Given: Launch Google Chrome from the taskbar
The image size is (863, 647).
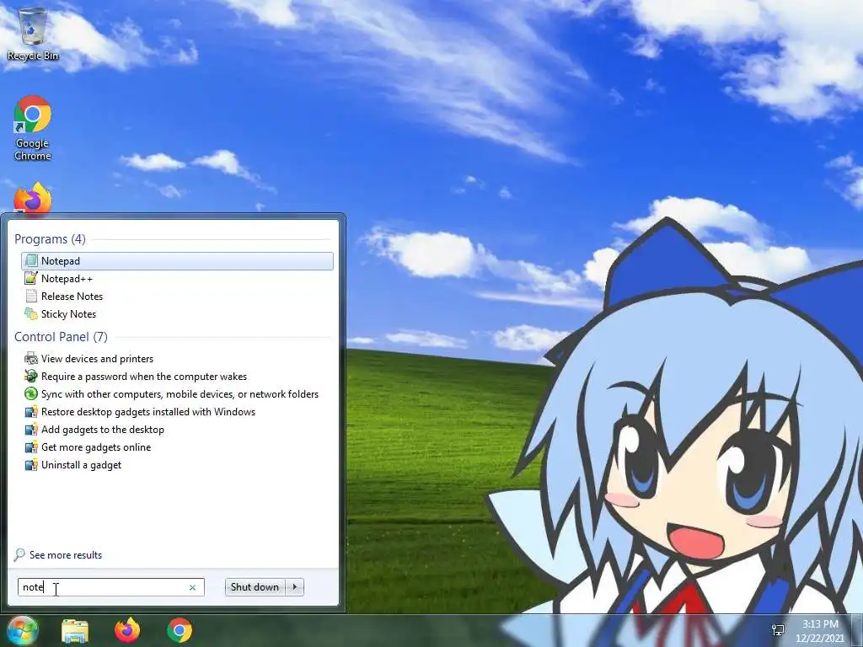Looking at the screenshot, I should pyautogui.click(x=180, y=630).
